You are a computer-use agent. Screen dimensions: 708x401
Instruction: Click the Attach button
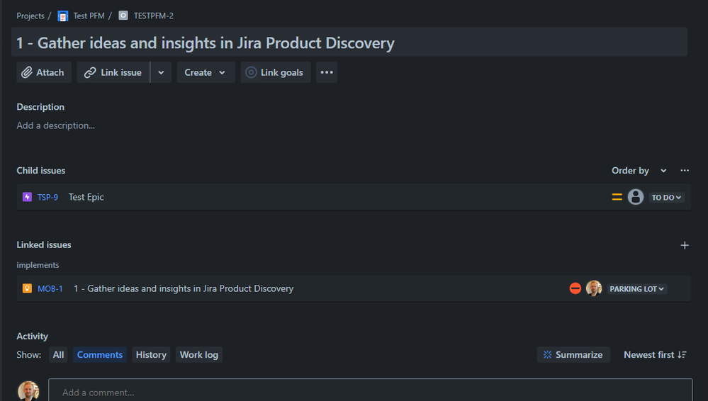click(43, 72)
